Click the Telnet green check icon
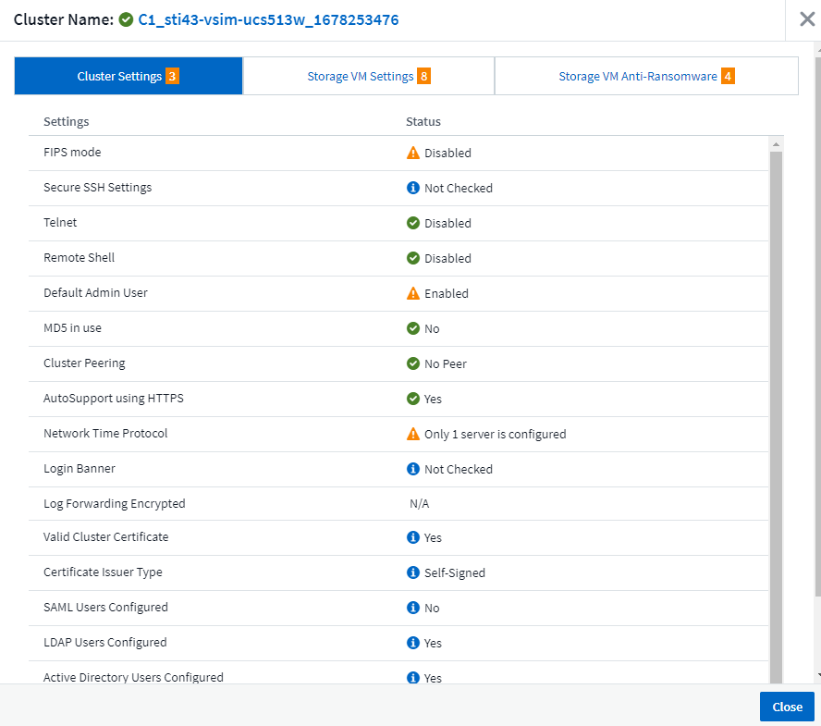This screenshot has width=821, height=726. click(413, 223)
